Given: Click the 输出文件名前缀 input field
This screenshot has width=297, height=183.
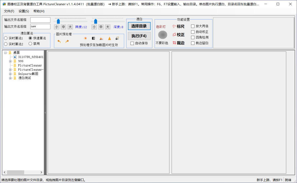Looking at the screenshot, I should (40, 20).
